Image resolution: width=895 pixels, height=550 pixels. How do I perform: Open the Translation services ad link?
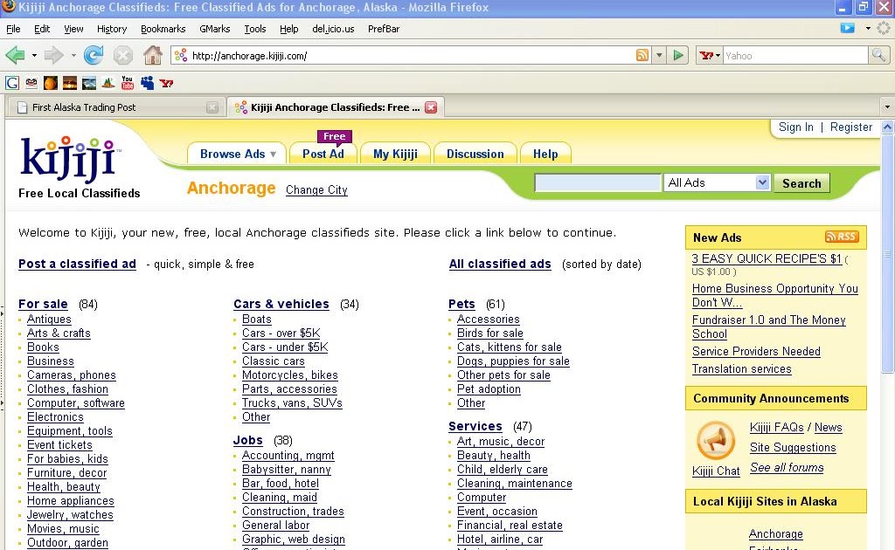tap(741, 368)
